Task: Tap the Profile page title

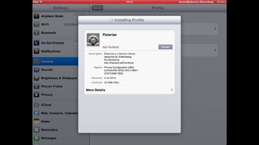Action: (x=158, y=8)
